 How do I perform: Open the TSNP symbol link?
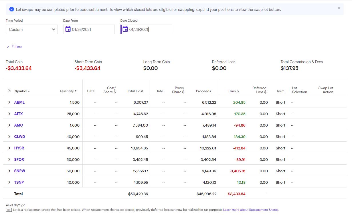[19, 182]
